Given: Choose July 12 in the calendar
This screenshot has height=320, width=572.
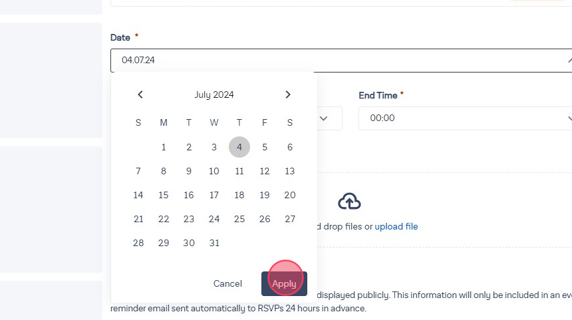Looking at the screenshot, I should coord(265,171).
